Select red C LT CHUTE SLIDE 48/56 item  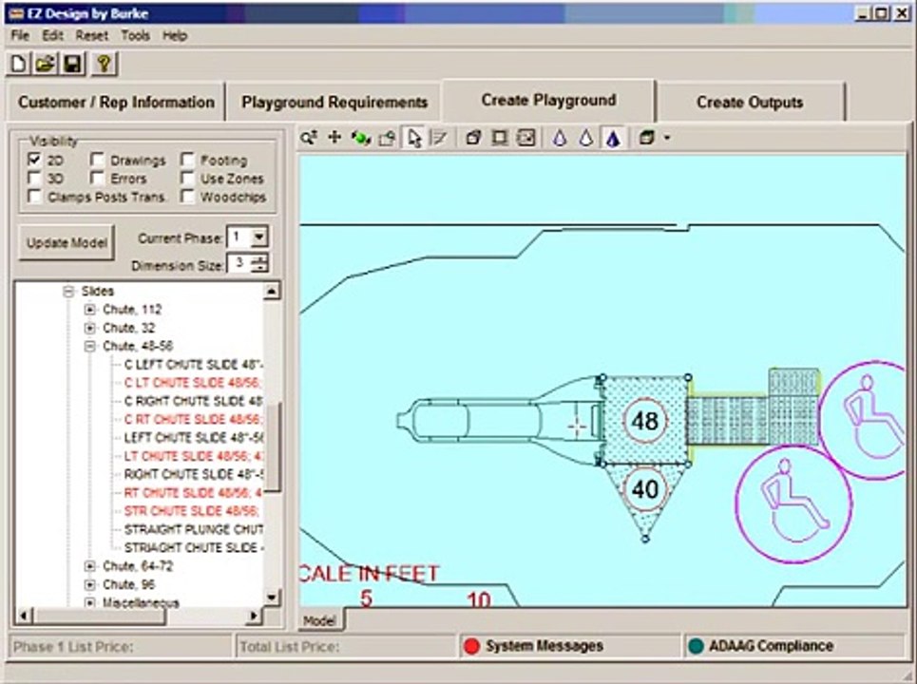(193, 382)
